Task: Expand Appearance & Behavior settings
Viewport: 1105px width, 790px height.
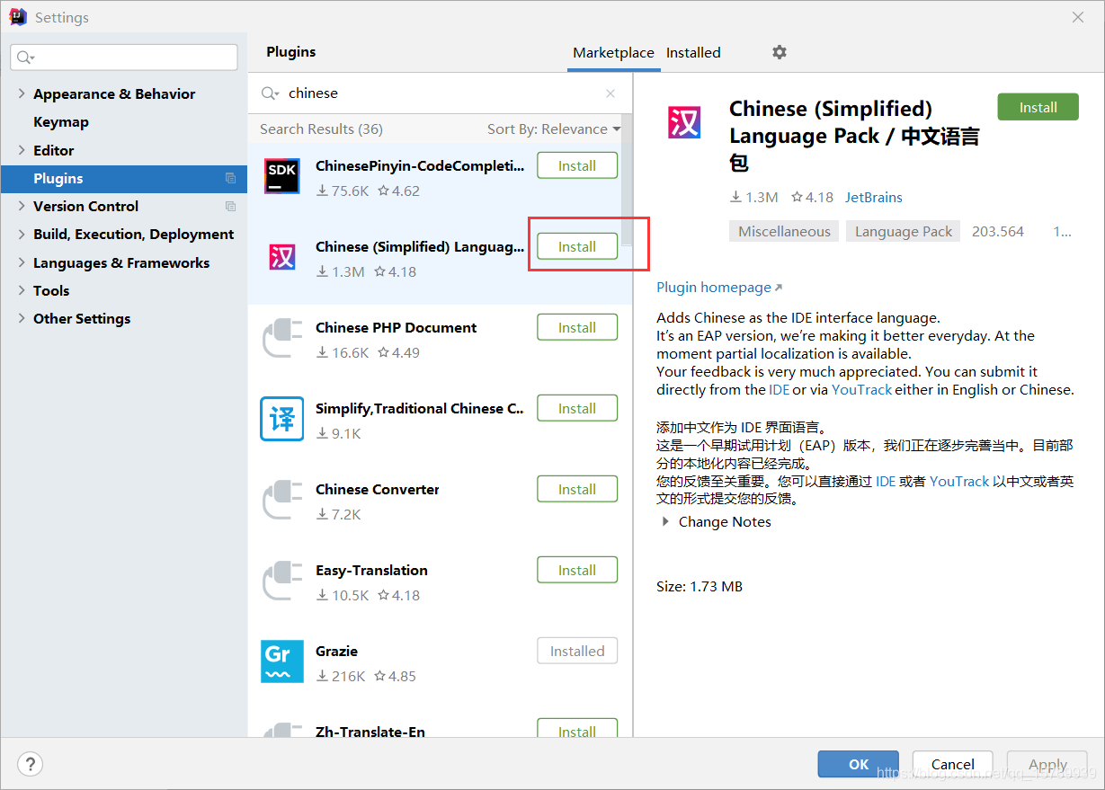Action: click(x=22, y=93)
